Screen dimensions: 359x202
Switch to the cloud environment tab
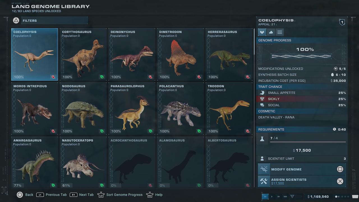click(x=271, y=32)
